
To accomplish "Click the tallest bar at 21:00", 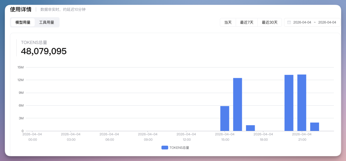I will (301, 103).
